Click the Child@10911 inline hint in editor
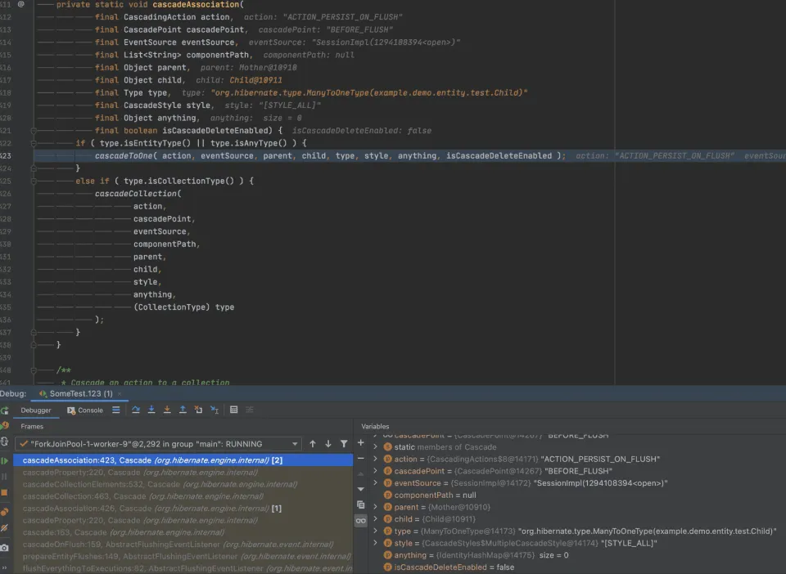The image size is (786, 574). (255, 80)
